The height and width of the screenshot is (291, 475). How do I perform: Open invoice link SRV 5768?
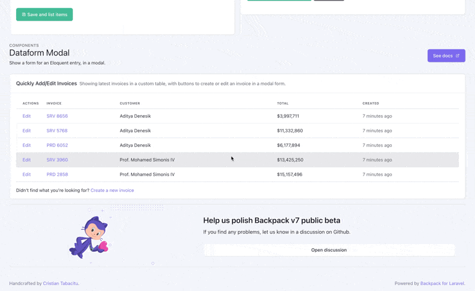click(57, 131)
